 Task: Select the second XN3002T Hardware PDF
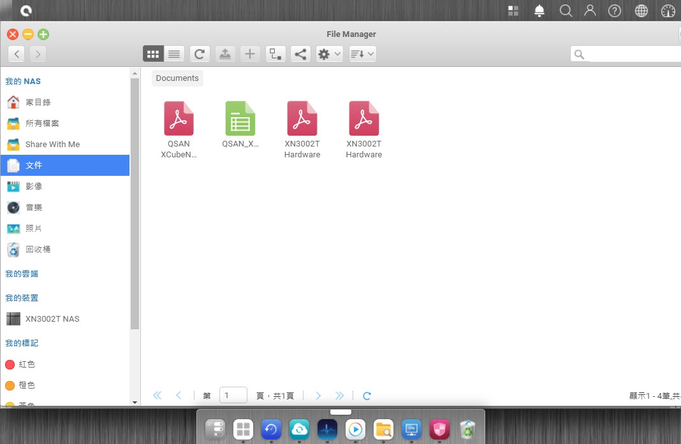pyautogui.click(x=363, y=130)
